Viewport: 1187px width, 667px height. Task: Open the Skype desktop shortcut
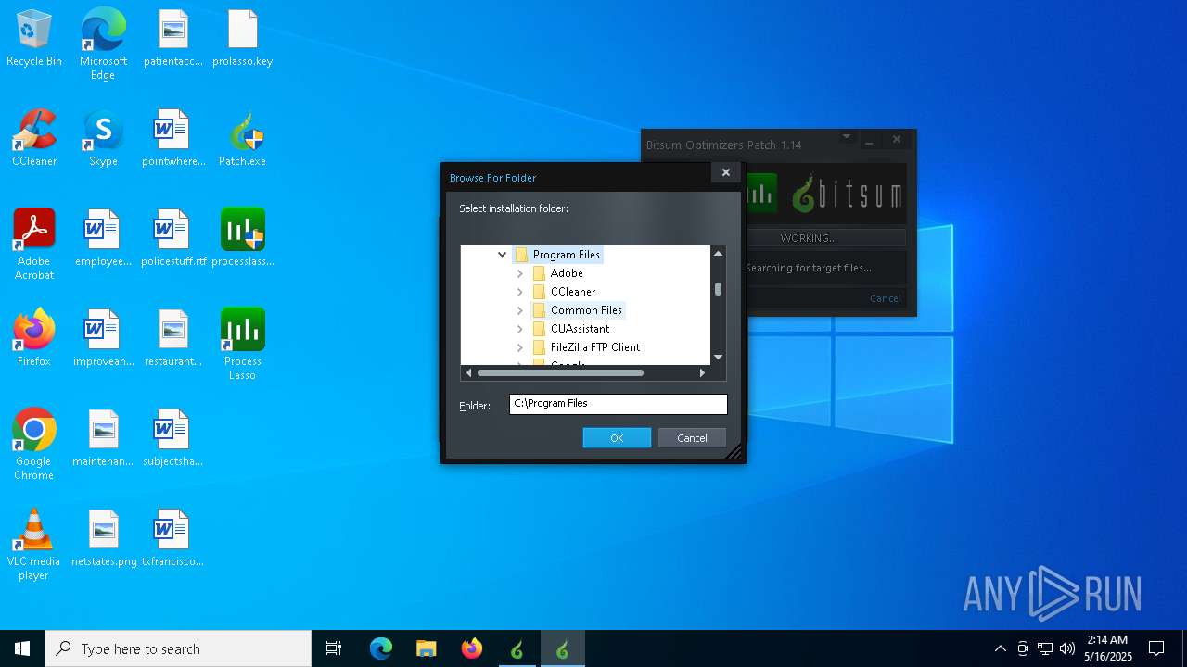click(x=103, y=139)
